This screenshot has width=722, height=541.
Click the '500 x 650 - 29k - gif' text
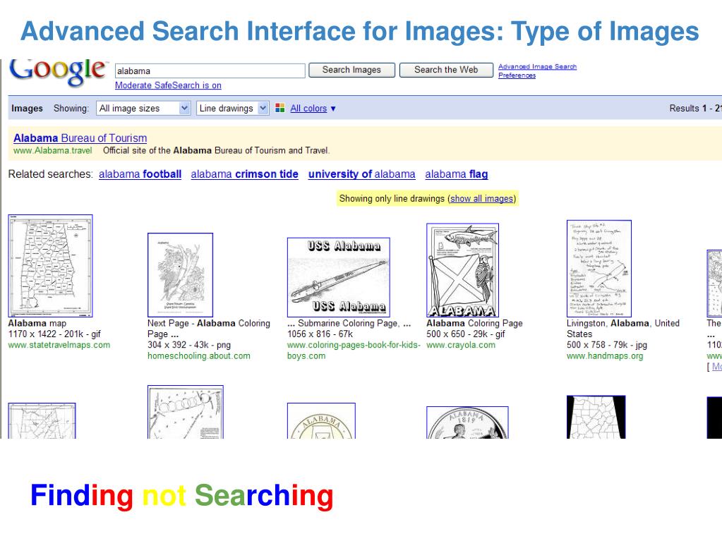point(466,334)
